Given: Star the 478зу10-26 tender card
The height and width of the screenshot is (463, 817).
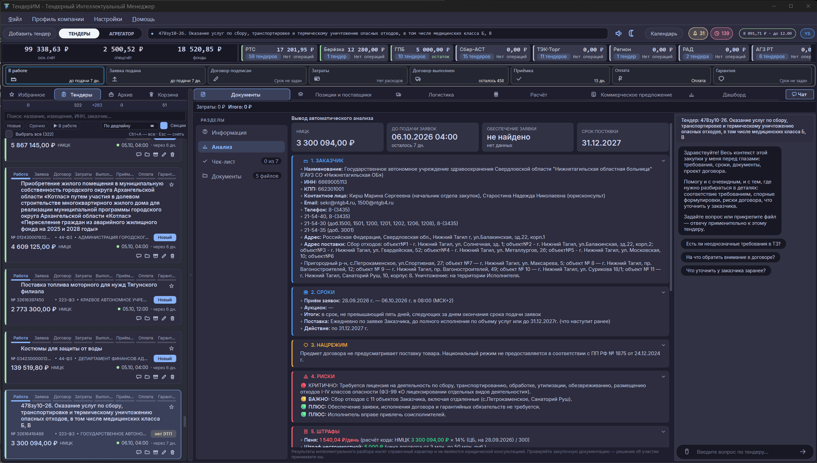Looking at the screenshot, I should (x=171, y=407).
